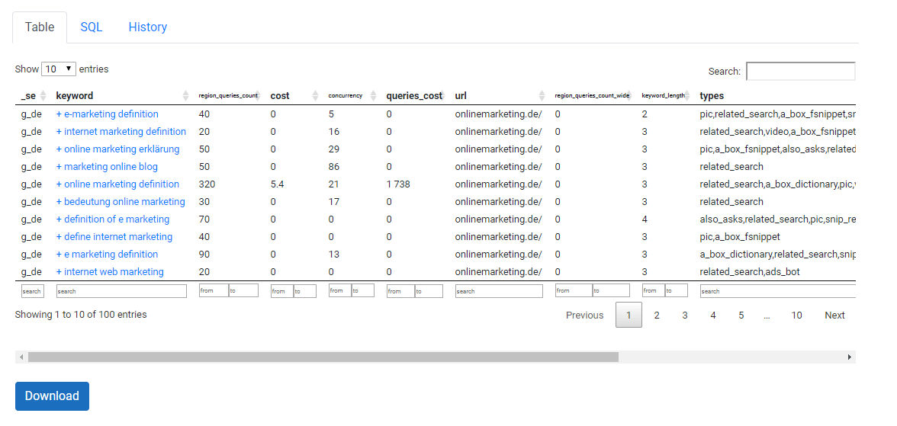Screen dimensions: 897x426
Task: Sort by region_queries_count column
Action: pyautogui.click(x=229, y=95)
